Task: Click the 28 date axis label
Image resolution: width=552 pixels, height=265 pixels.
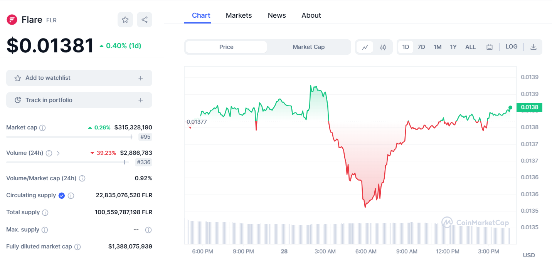Action: pos(284,252)
